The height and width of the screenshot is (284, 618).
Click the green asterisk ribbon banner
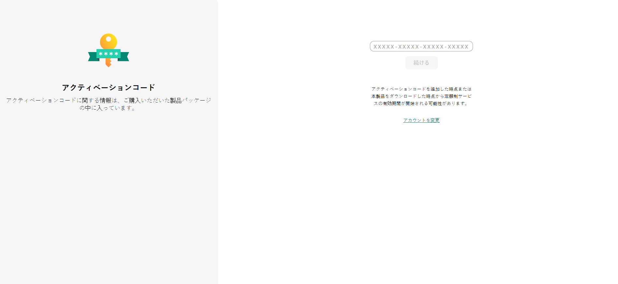[x=109, y=54]
